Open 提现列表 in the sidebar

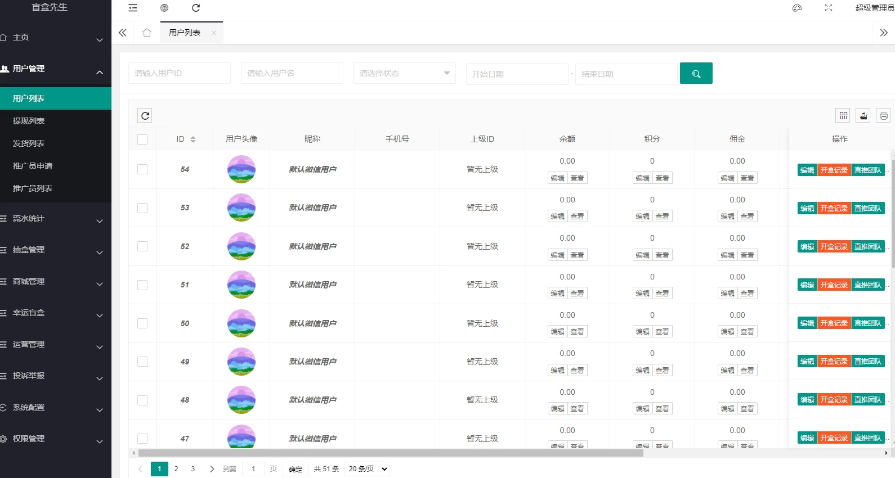tap(29, 121)
